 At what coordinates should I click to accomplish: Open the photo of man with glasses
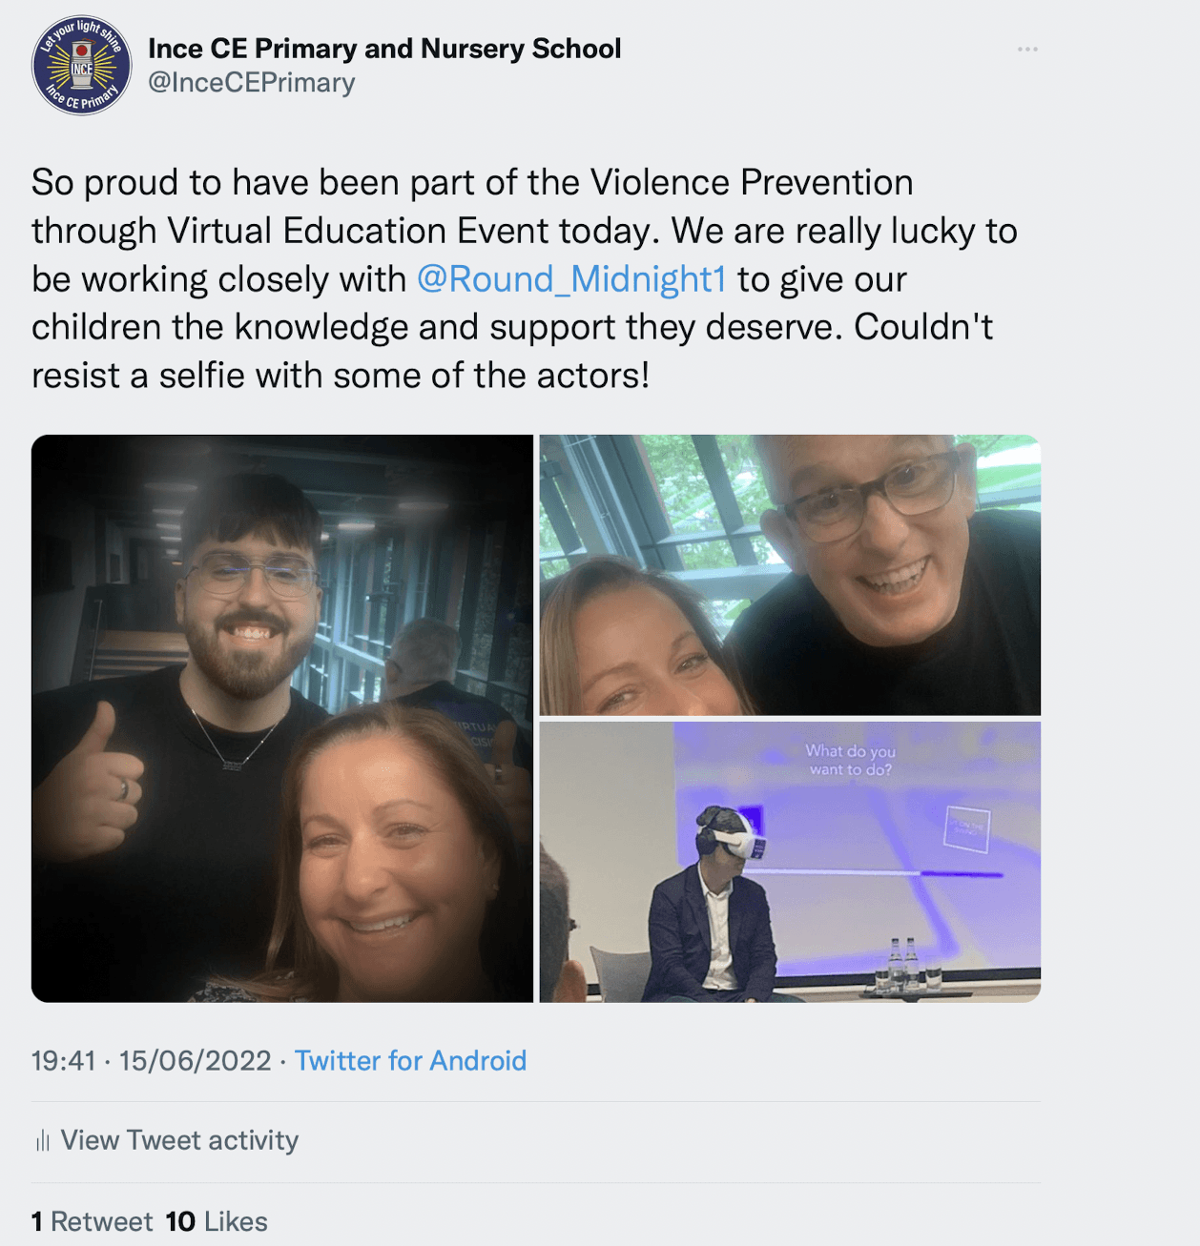pos(790,575)
